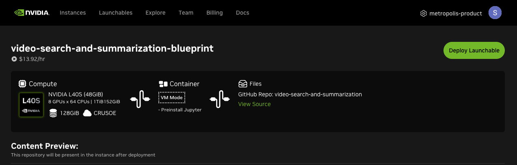Go to the Launchables tab
This screenshot has height=165, width=517.
coord(115,13)
